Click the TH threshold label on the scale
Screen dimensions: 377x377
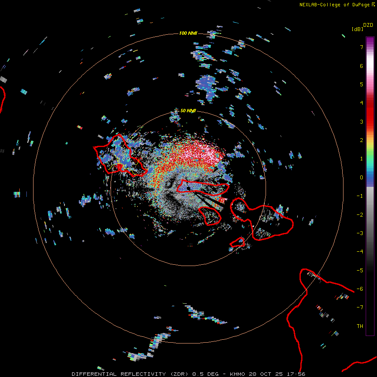[360, 326]
